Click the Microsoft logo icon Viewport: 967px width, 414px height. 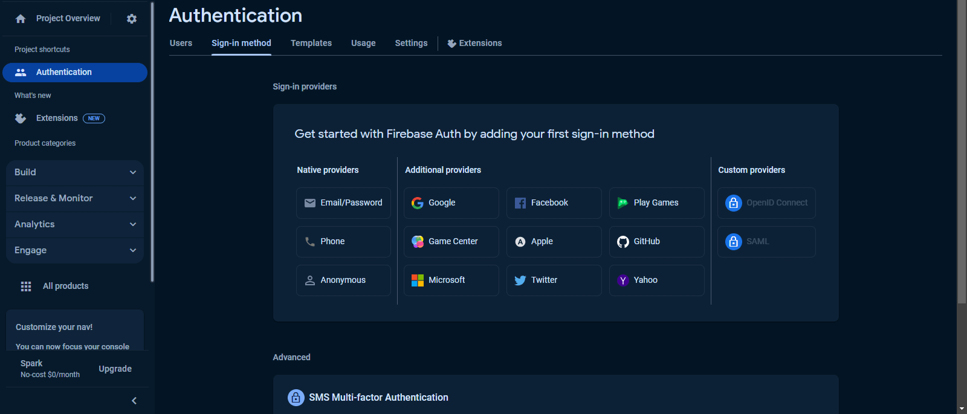418,280
